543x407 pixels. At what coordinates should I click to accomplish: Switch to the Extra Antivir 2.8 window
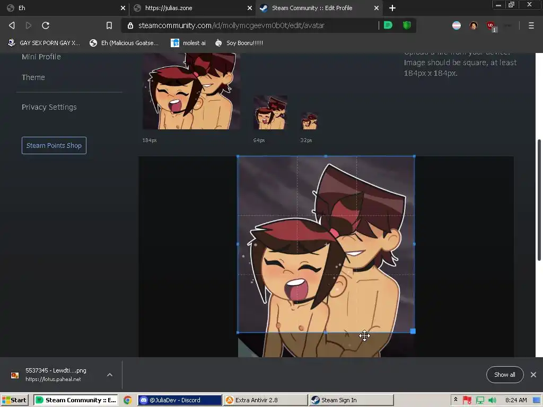[x=265, y=400]
